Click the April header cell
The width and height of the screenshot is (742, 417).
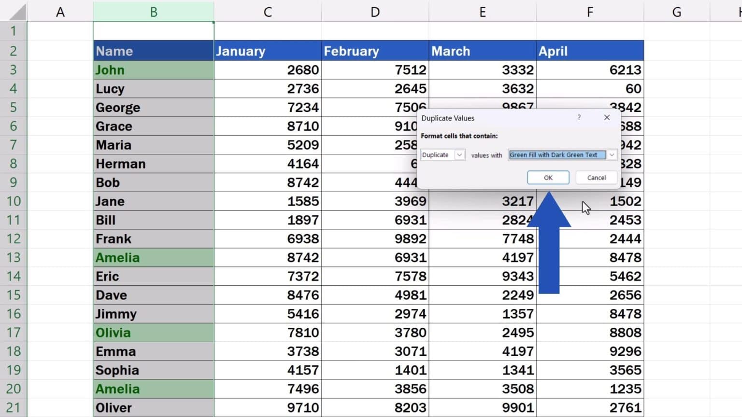[x=589, y=51]
